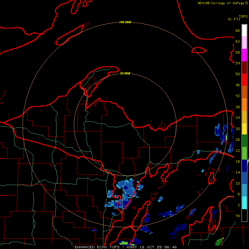The height and width of the screenshot is (249, 249).
Task: Click the white legend color swatch above 66
Action: pos(244,30)
